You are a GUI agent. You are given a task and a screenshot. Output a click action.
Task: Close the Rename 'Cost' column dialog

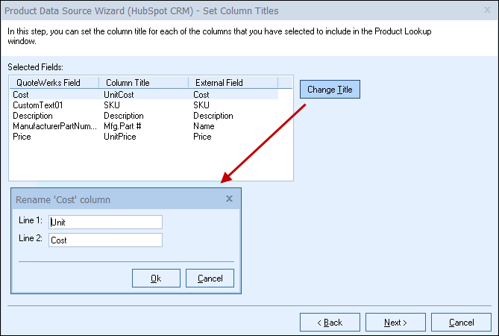[x=229, y=199]
